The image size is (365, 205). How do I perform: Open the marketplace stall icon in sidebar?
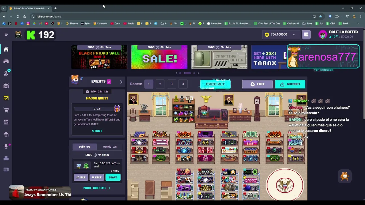tap(6, 122)
